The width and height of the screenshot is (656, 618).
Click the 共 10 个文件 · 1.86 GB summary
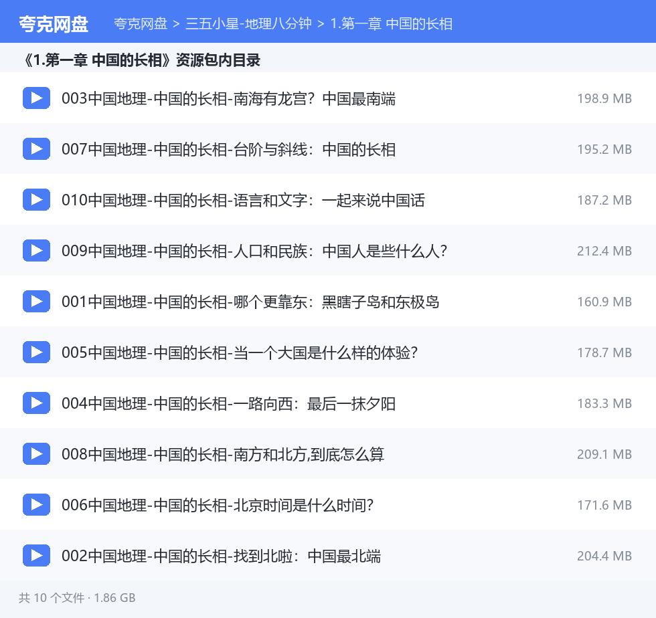(x=77, y=598)
